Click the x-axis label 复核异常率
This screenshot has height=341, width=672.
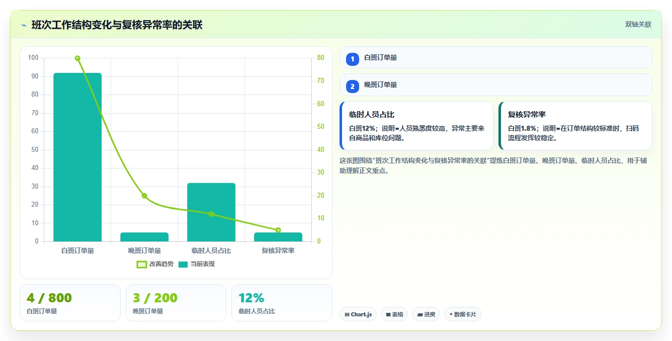click(x=278, y=250)
